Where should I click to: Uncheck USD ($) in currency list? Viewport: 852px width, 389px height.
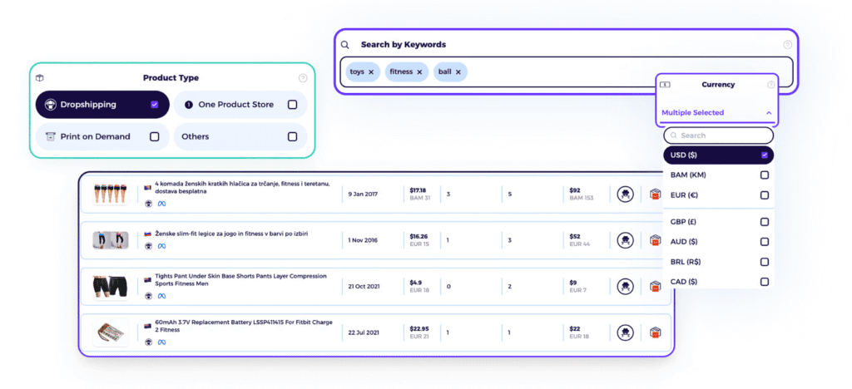765,155
